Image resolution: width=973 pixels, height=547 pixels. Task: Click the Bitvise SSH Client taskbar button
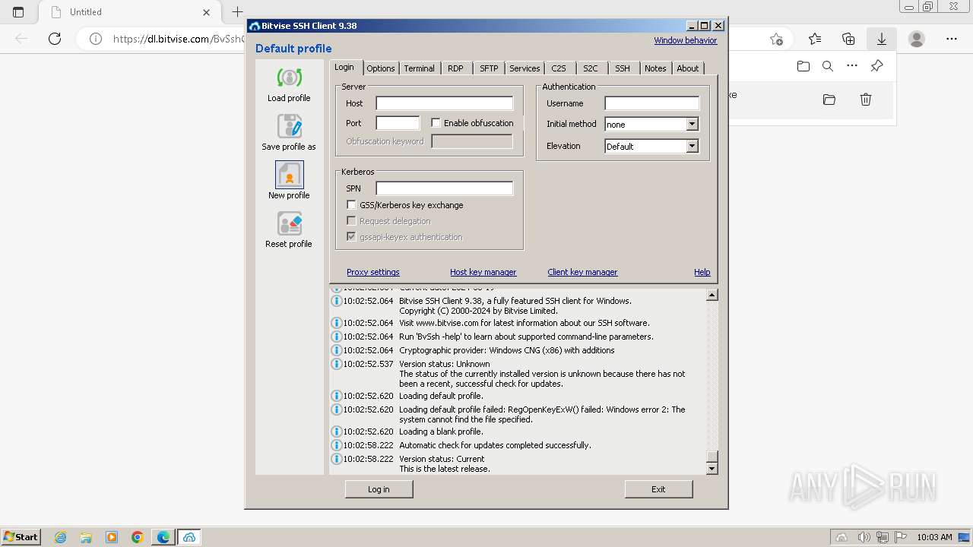click(189, 537)
